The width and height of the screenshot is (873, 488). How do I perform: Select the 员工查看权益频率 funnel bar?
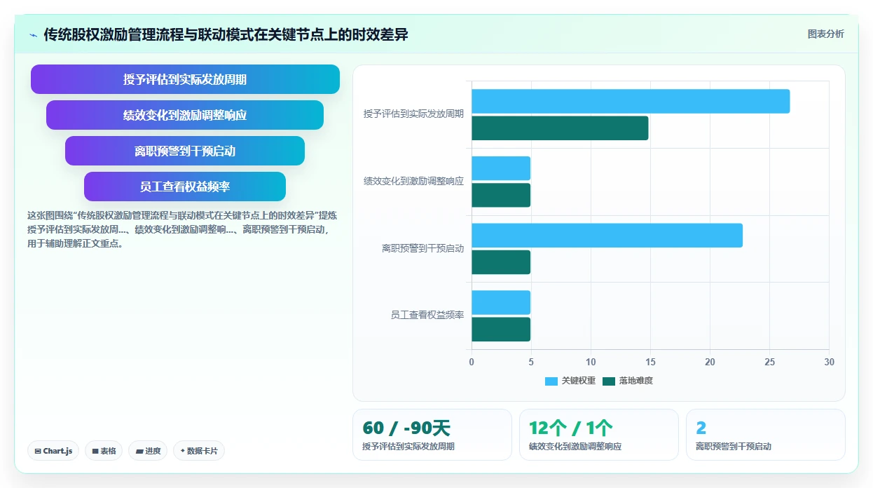185,187
